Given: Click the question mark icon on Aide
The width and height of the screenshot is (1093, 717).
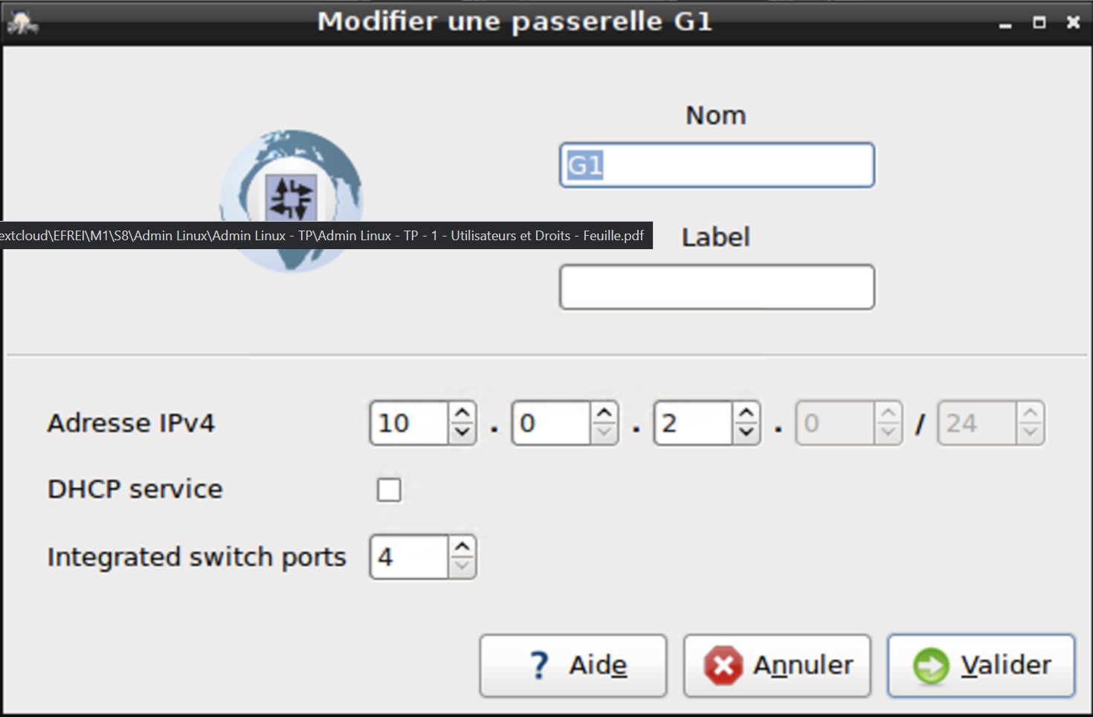Looking at the screenshot, I should 540,665.
